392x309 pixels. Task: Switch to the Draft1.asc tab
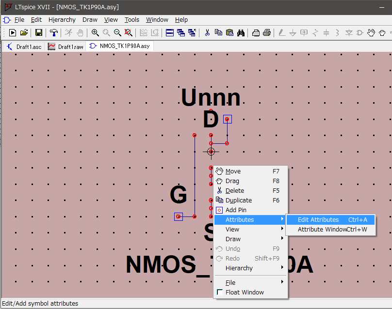(24, 46)
